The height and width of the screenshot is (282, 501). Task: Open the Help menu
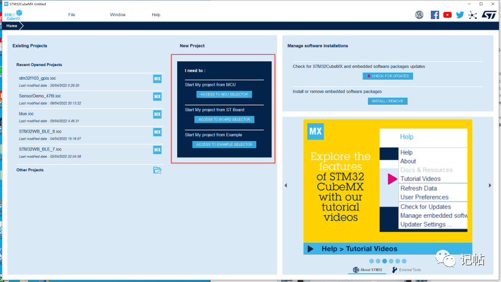point(156,15)
